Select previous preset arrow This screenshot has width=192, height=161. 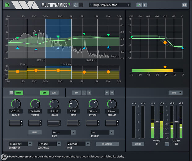click(91, 5)
